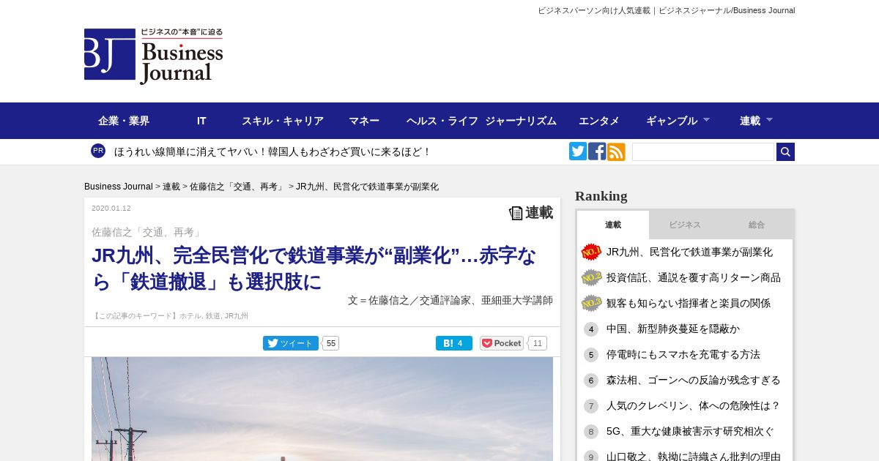The image size is (879, 461).
Task: Click the article date 2020.01.12
Action: pyautogui.click(x=111, y=209)
